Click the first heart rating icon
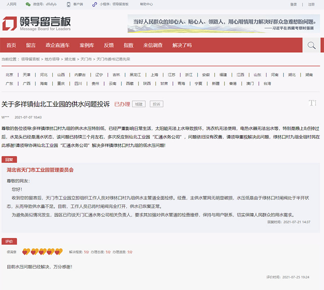324x290 pixels. [26, 252]
